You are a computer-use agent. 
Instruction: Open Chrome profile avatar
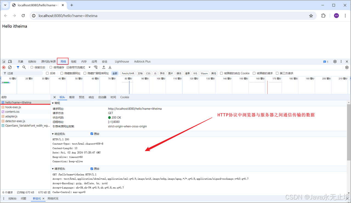(x=336, y=16)
